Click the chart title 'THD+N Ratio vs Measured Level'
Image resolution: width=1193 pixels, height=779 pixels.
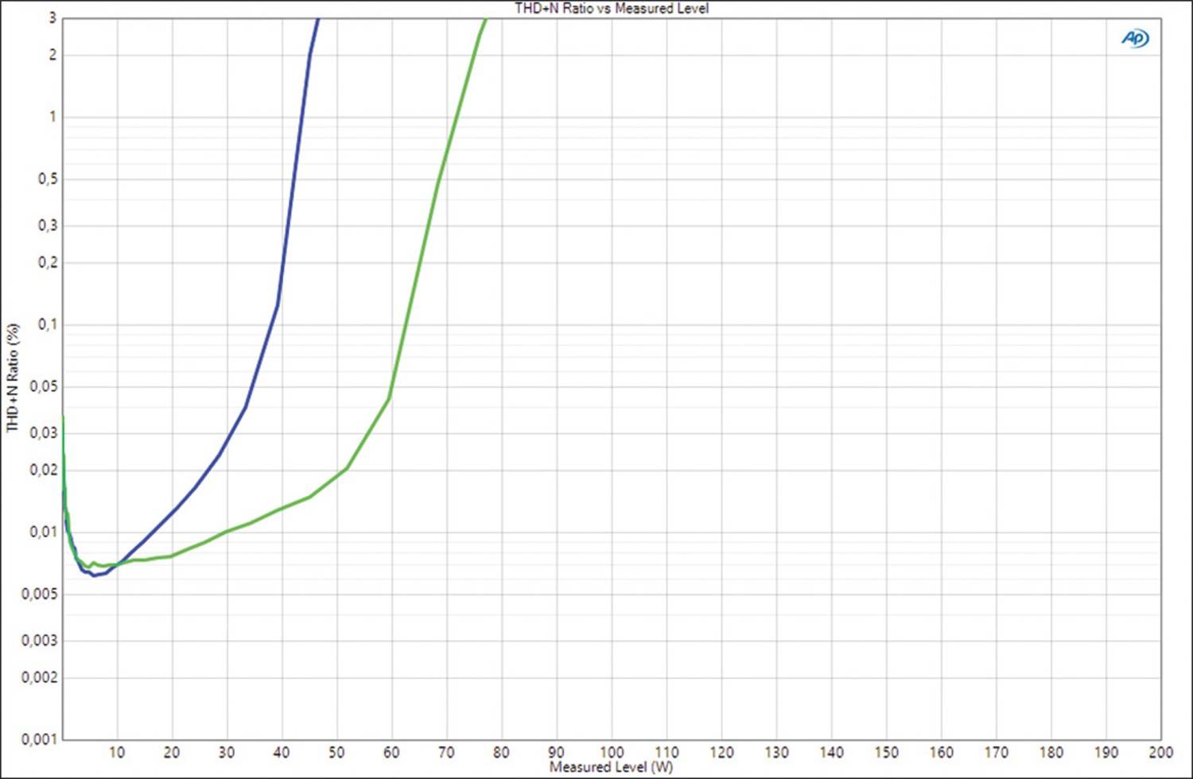coord(612,8)
